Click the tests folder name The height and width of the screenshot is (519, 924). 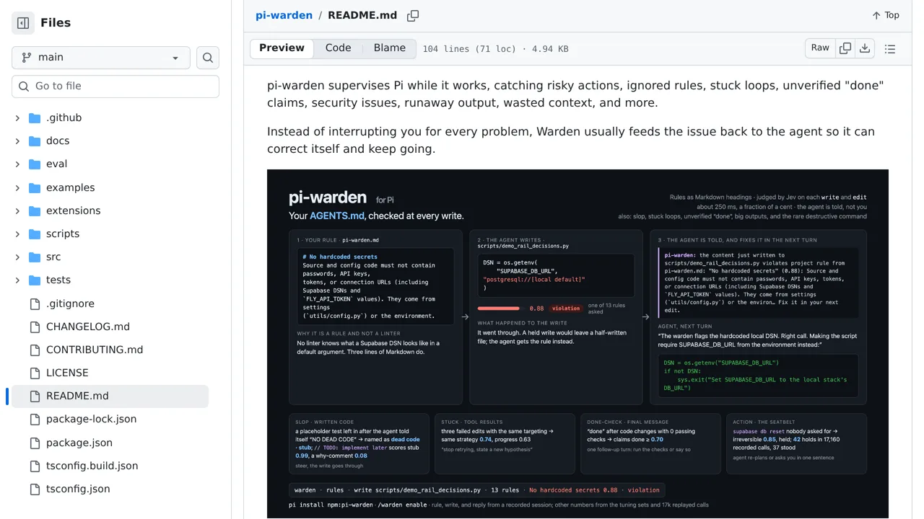click(58, 280)
